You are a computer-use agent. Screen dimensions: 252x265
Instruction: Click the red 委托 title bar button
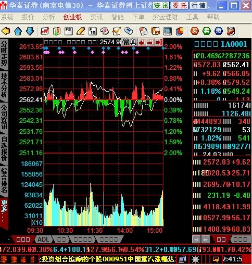click(x=180, y=6)
